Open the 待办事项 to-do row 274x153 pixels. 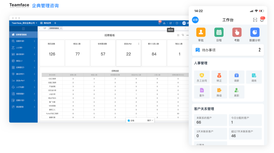(228, 50)
